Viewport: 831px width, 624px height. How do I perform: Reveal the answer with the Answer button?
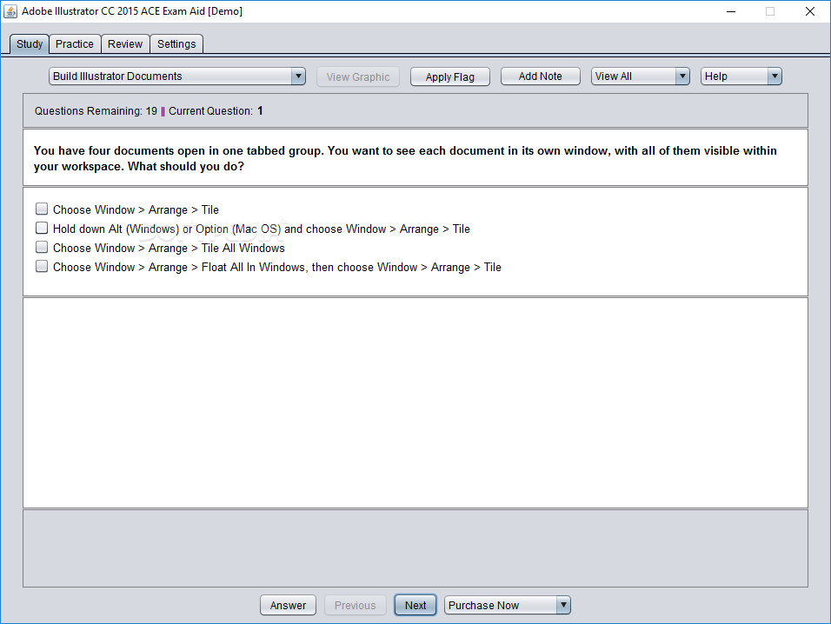pyautogui.click(x=288, y=605)
